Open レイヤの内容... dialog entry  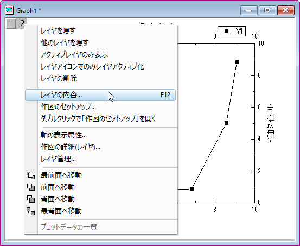[x=101, y=95]
